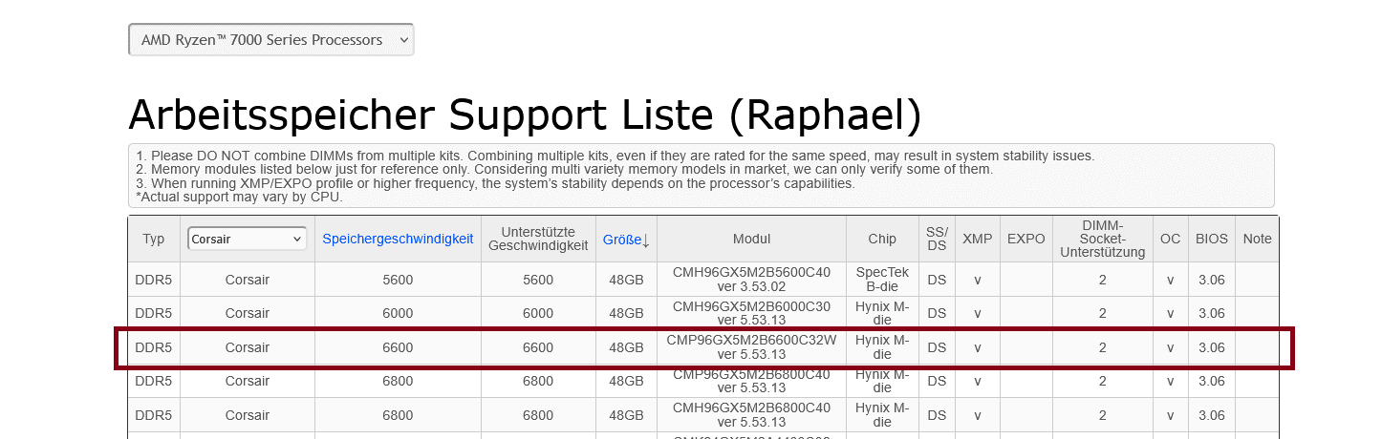Click the SpecTek B-die chip cell
Viewport: 1382px width, 439px height.
point(882,279)
